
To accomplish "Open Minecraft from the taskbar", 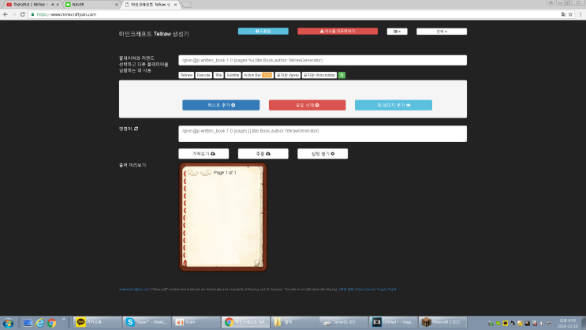I will 437,323.
